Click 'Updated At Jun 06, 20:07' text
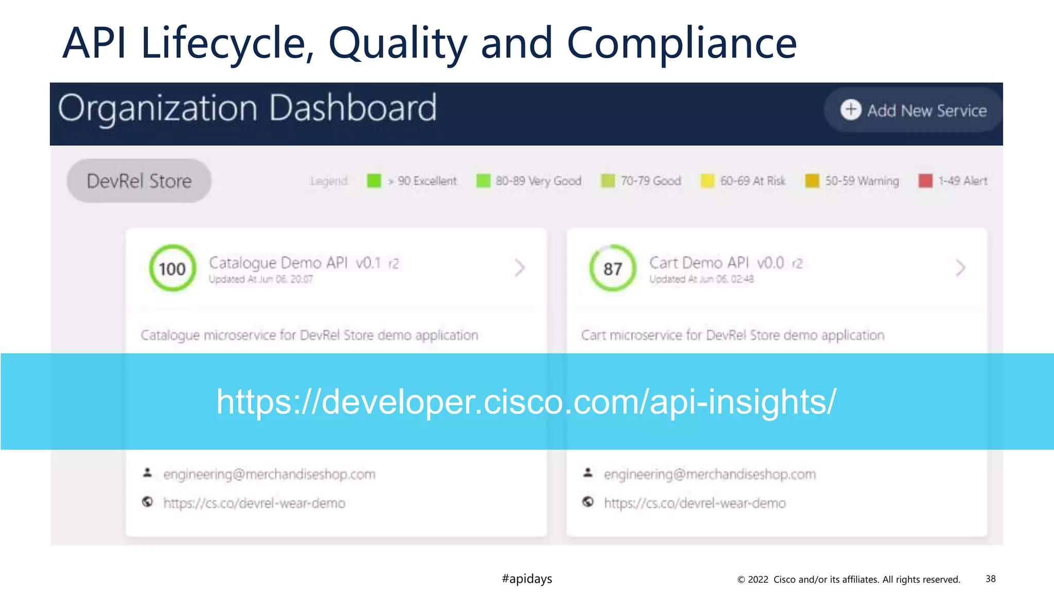Image resolution: width=1054 pixels, height=593 pixels. (260, 280)
